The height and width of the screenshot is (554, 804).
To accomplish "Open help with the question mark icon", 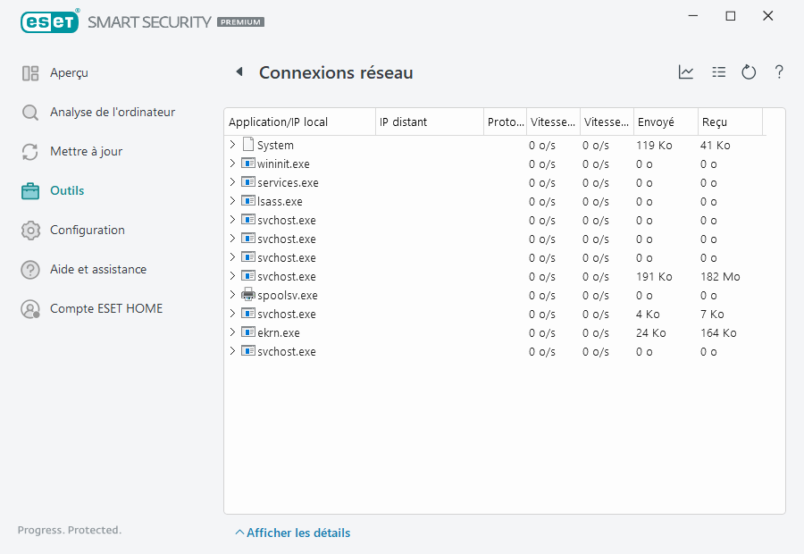I will tap(779, 72).
